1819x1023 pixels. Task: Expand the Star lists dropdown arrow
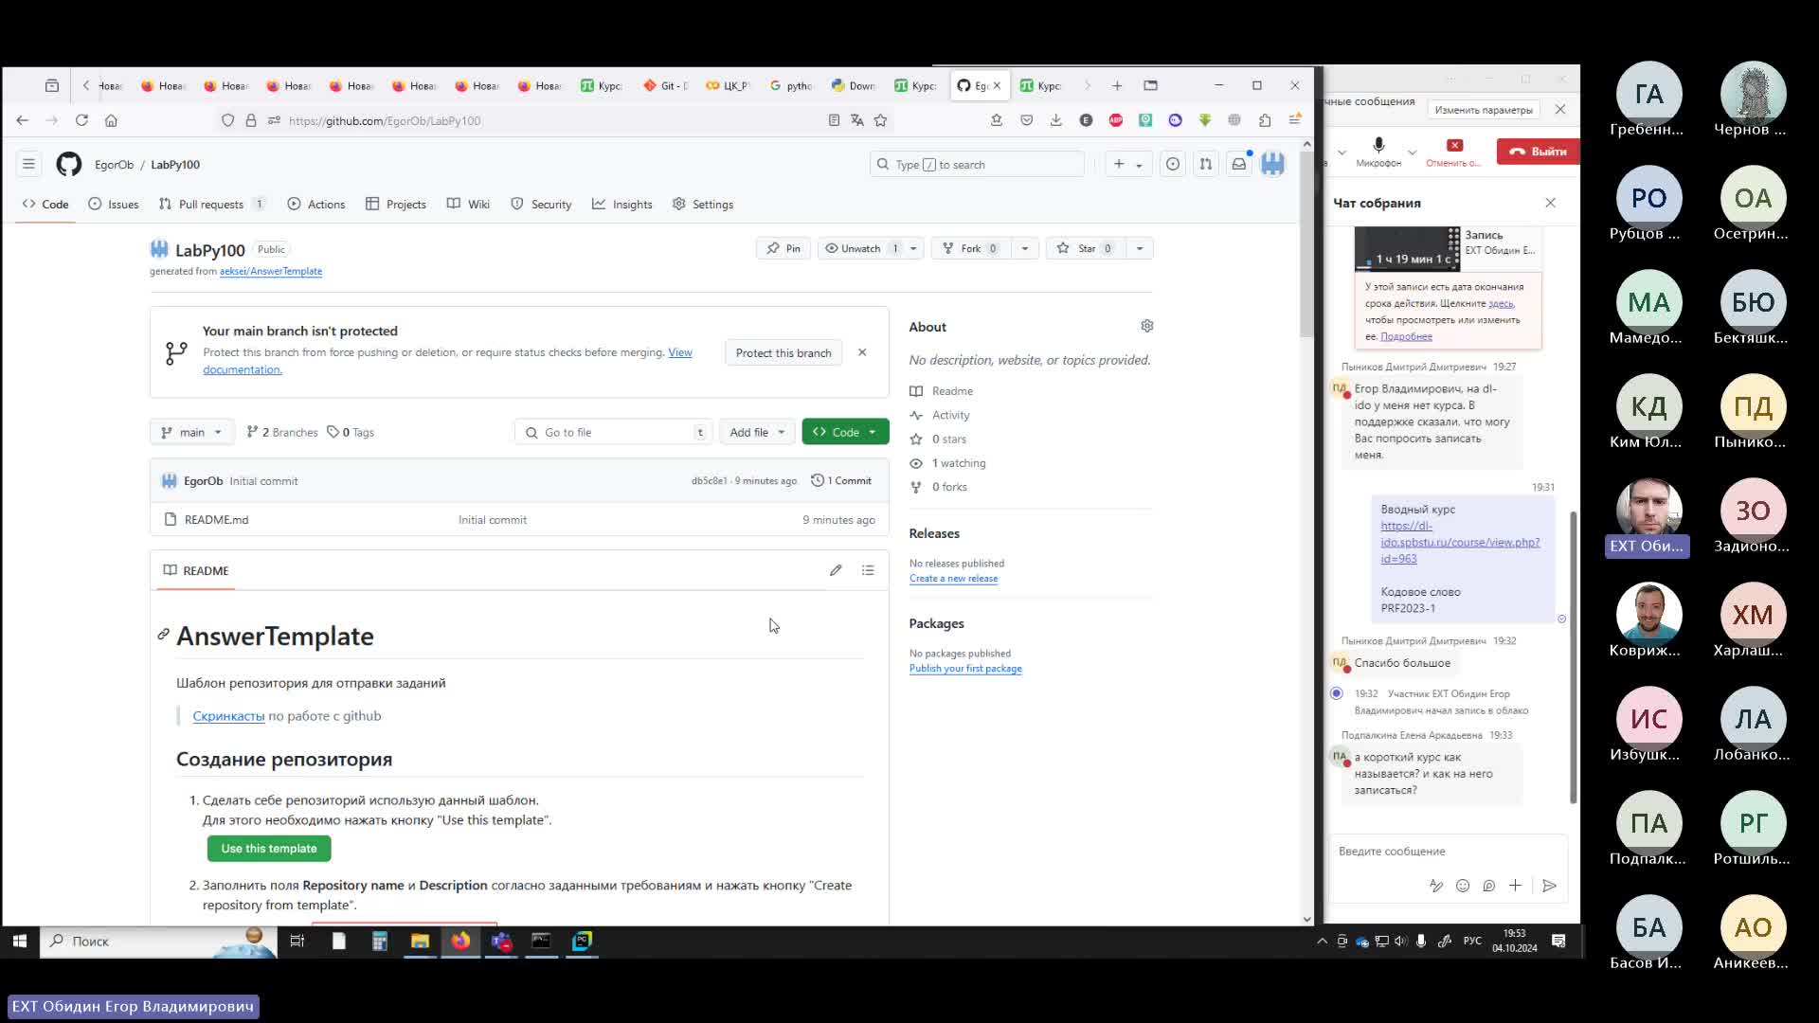(x=1140, y=248)
